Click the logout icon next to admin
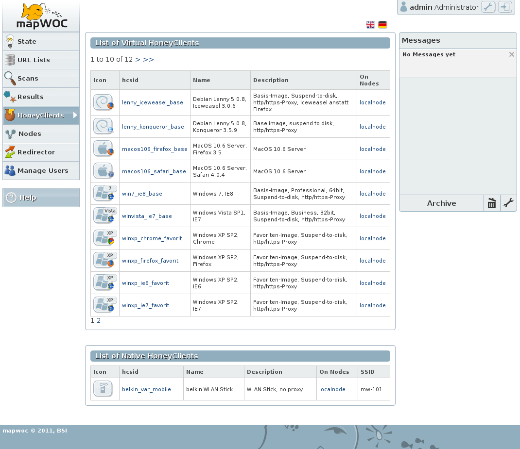 [x=505, y=7]
